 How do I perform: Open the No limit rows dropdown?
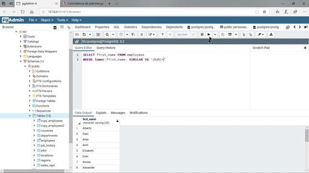tap(185, 35)
